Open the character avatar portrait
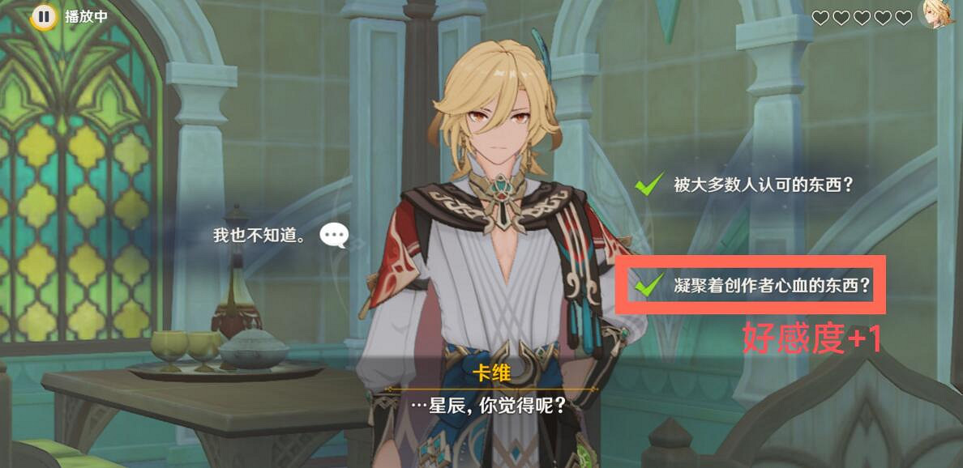This screenshot has height=468, width=963. click(x=940, y=14)
